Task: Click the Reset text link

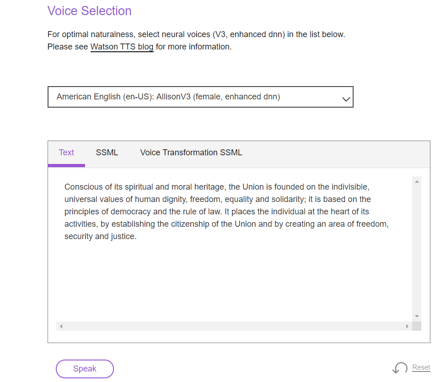Action: click(x=421, y=367)
